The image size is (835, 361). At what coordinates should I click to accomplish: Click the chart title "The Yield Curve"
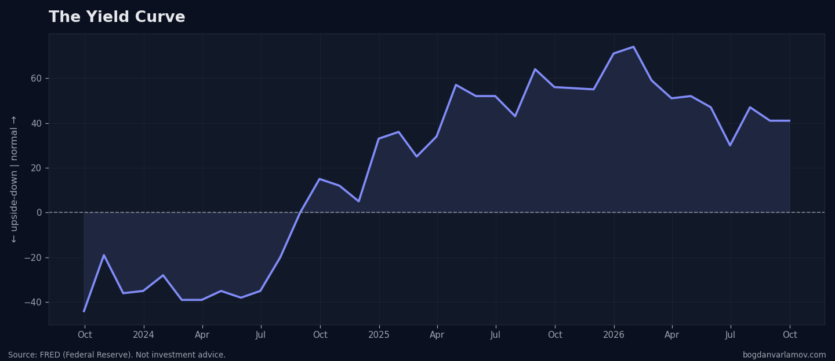click(117, 17)
